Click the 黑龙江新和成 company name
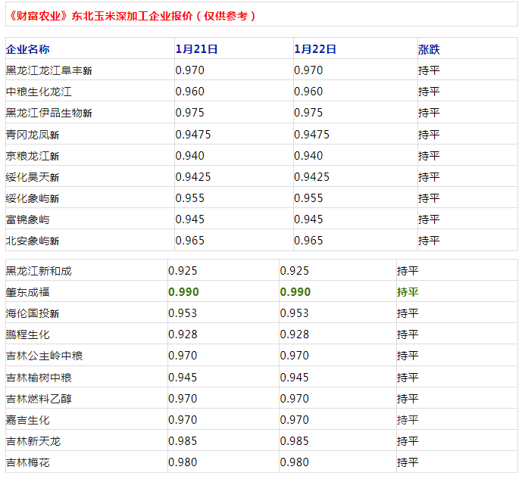 39,270
